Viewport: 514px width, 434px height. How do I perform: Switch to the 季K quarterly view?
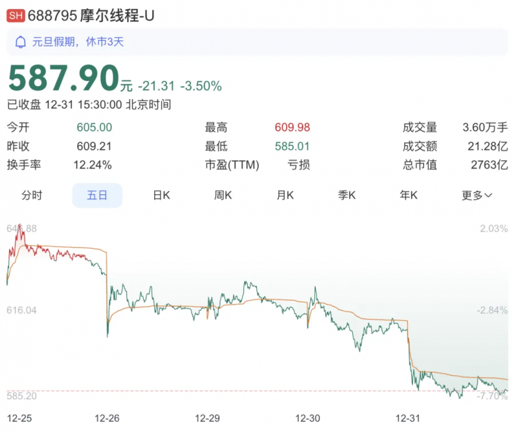point(346,195)
